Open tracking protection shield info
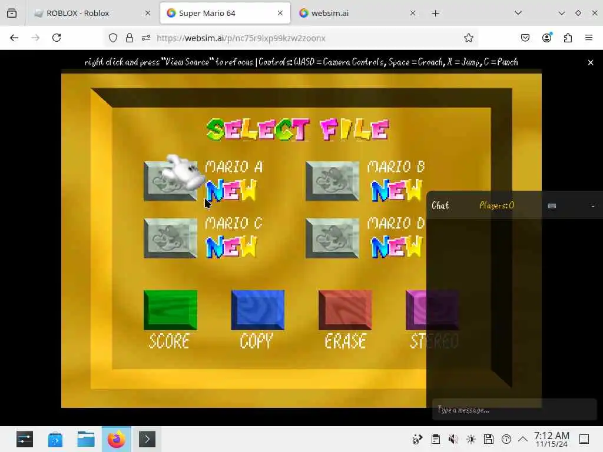This screenshot has width=603, height=452. coord(112,38)
